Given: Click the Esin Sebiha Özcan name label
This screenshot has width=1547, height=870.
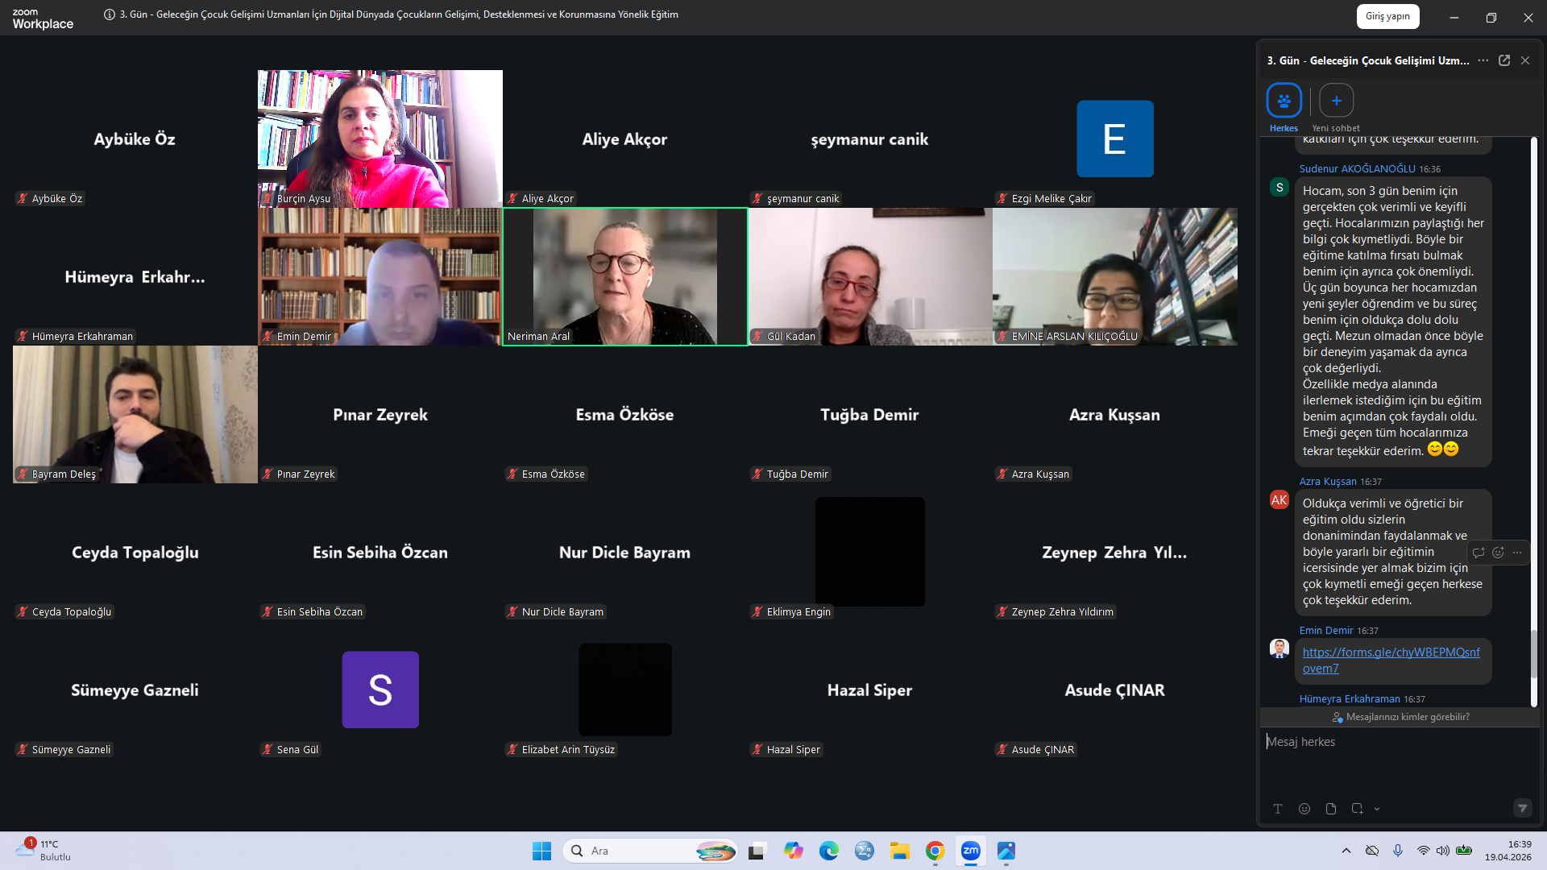Looking at the screenshot, I should coord(313,611).
